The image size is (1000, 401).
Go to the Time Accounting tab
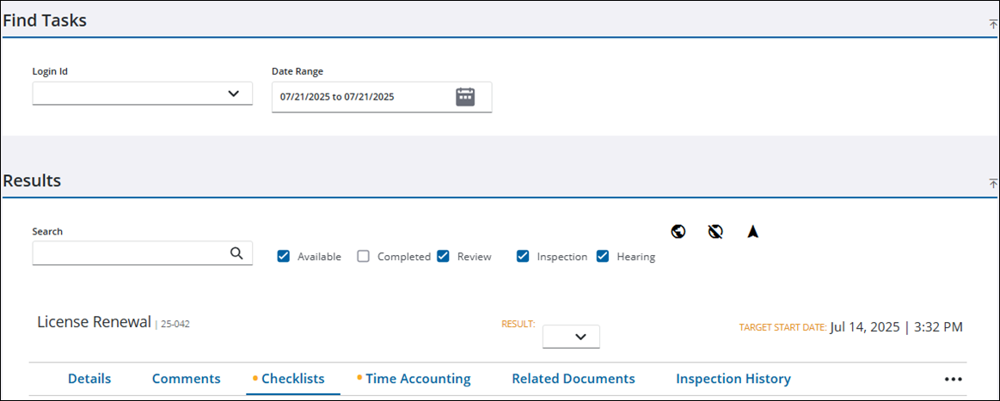tap(418, 379)
